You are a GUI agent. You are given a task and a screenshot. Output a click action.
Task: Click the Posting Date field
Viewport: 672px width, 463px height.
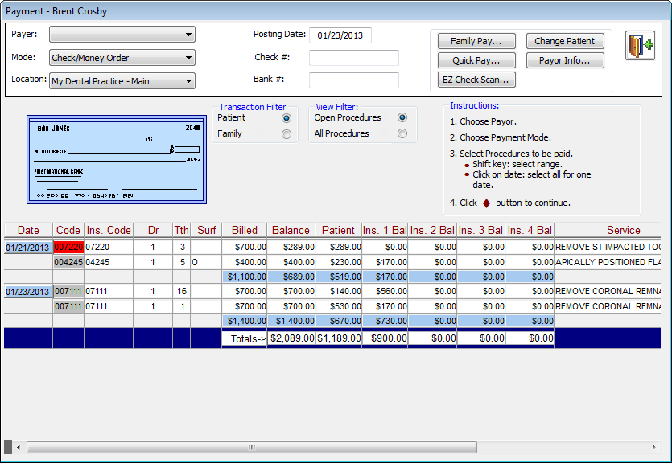[340, 35]
